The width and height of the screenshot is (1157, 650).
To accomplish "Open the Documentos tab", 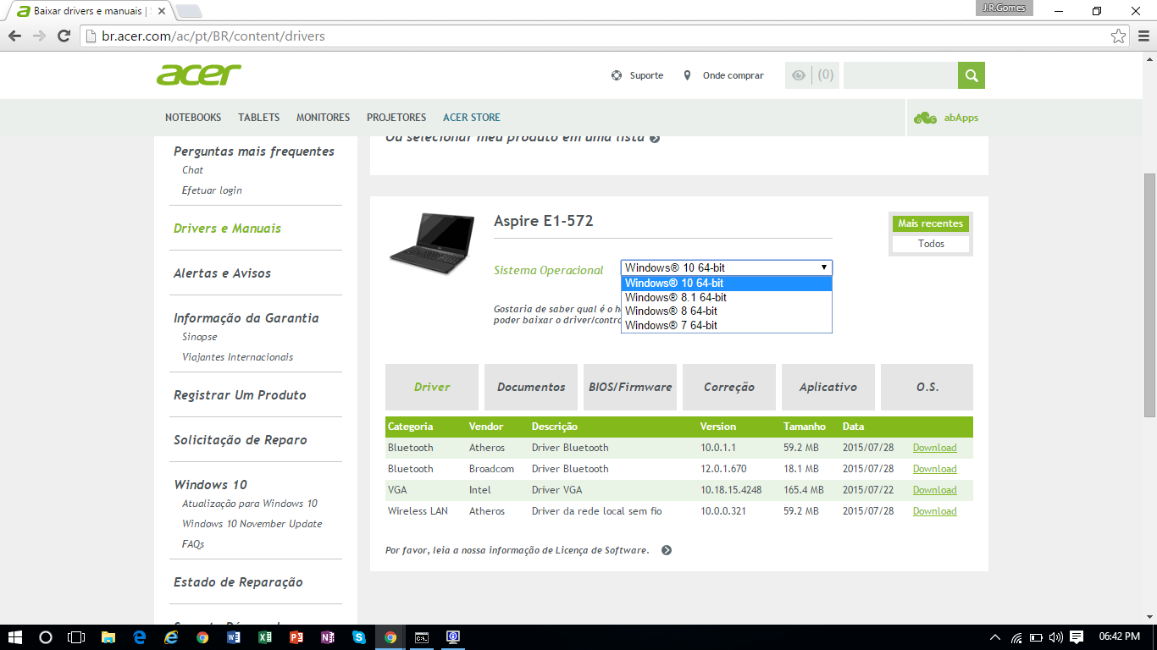I will [x=531, y=387].
